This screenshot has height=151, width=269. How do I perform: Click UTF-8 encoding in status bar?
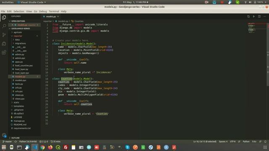[232, 142]
